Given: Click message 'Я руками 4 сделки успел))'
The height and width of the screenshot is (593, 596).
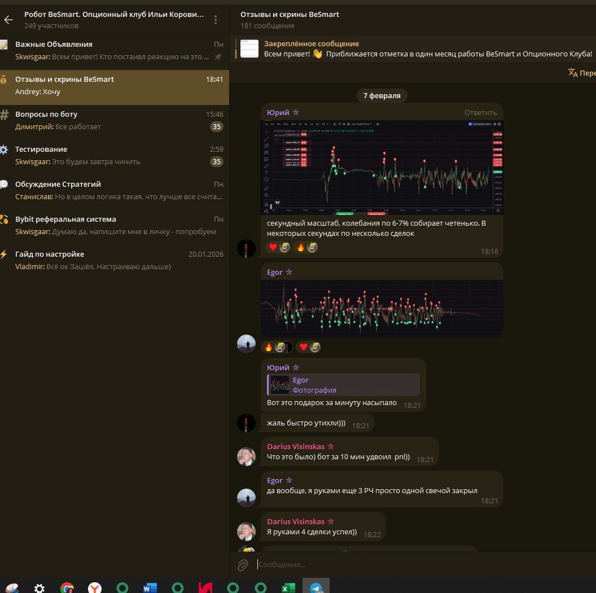Looking at the screenshot, I should point(312,532).
